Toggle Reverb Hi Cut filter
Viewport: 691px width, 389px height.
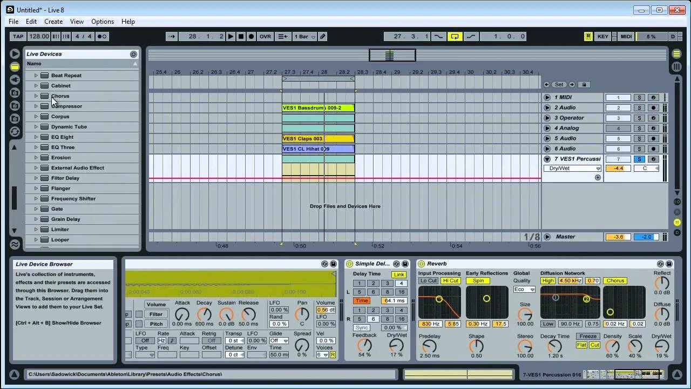(x=450, y=280)
